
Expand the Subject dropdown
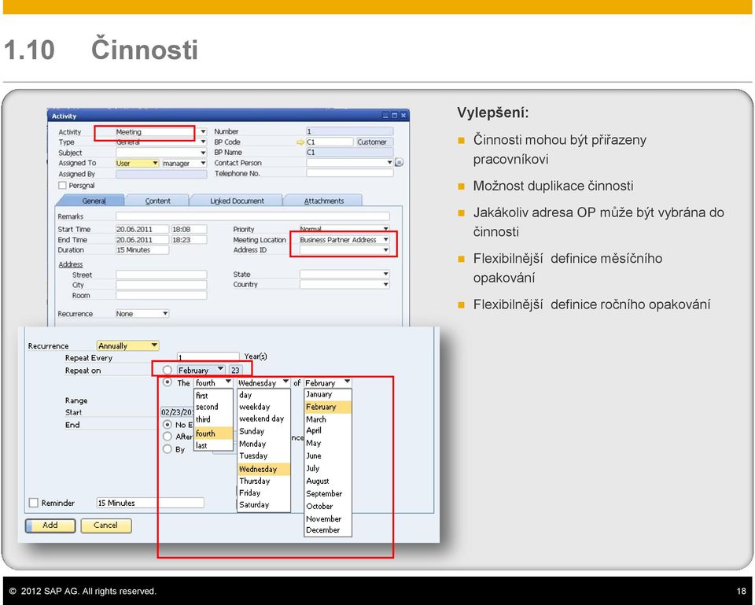point(203,153)
